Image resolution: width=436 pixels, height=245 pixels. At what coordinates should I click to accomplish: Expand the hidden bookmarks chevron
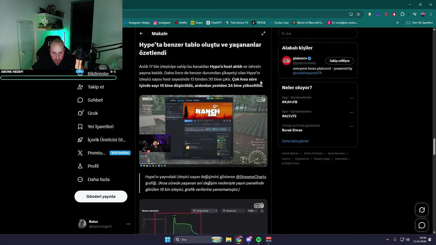[x=397, y=23]
